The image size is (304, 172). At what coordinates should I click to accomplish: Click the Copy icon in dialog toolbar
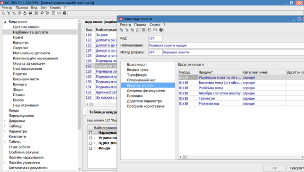point(138,30)
